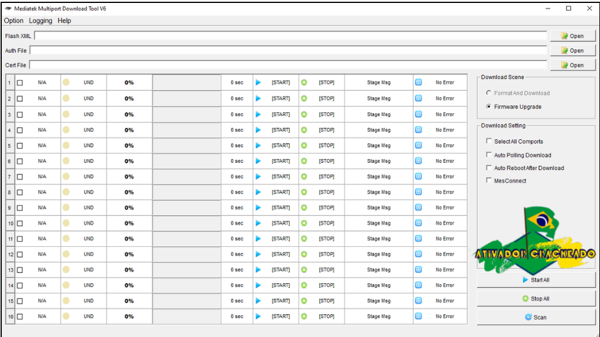Minimize the Multiport Download Tool window

tap(548, 8)
